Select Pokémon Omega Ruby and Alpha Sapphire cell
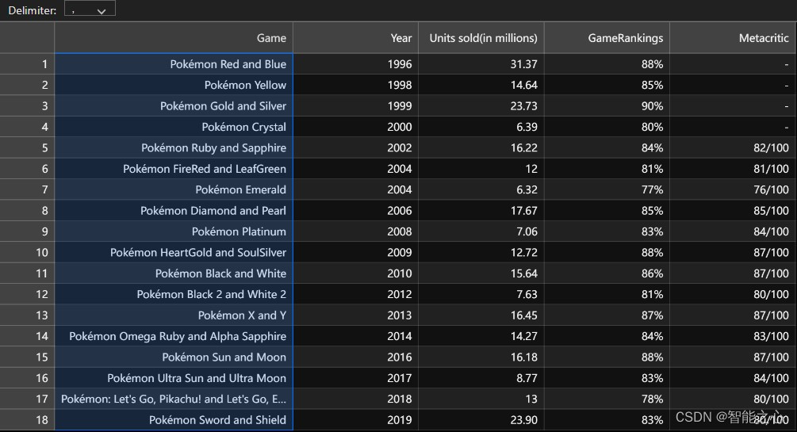797x432 pixels. click(x=174, y=336)
